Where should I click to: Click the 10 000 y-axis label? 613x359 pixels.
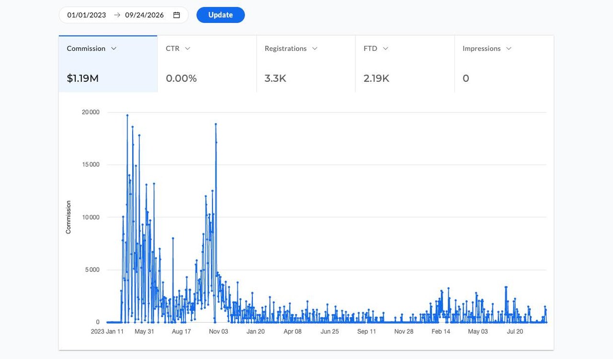coord(91,217)
